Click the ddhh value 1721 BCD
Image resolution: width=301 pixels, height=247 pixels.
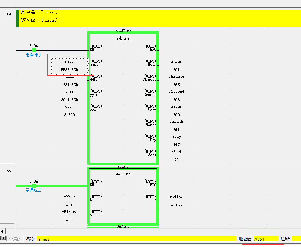coord(69,85)
